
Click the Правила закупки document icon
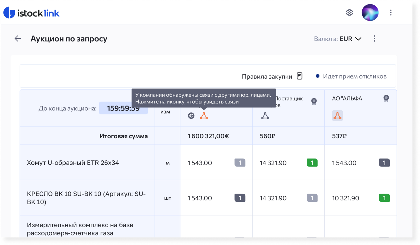point(299,76)
